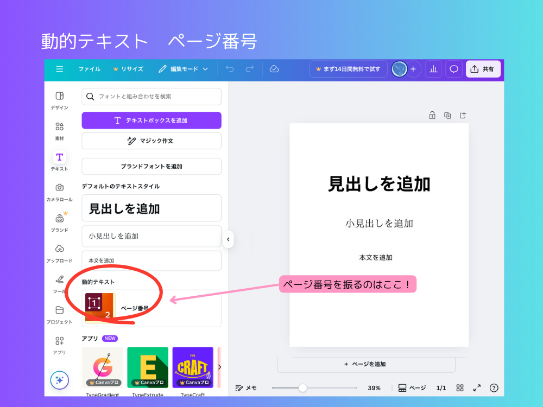Click the grid view icon in the status bar
543x407 pixels.
click(460, 387)
